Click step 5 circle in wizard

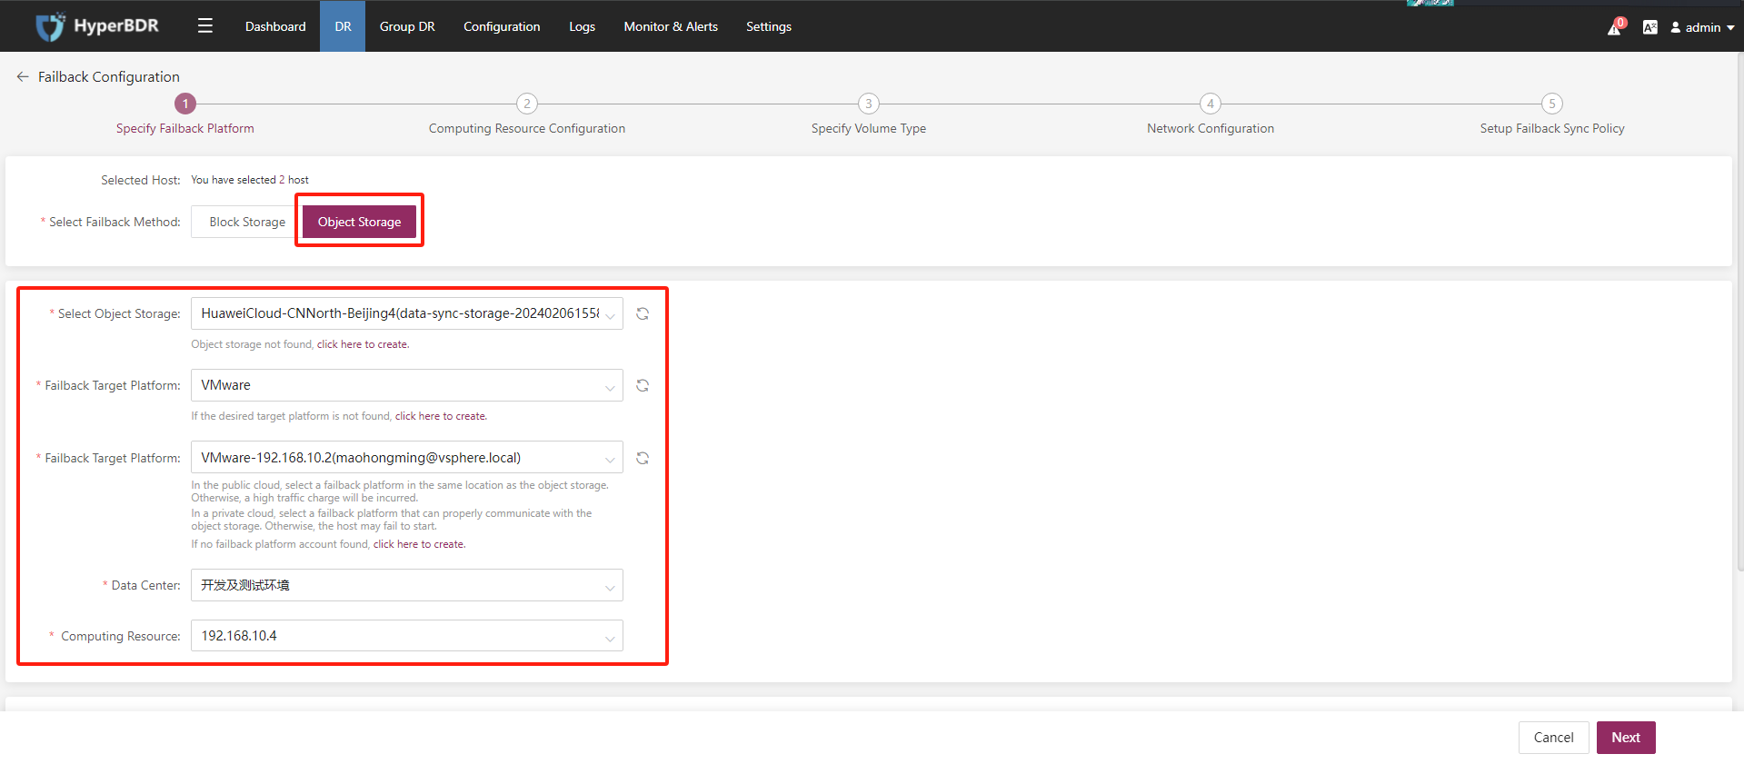[1552, 104]
